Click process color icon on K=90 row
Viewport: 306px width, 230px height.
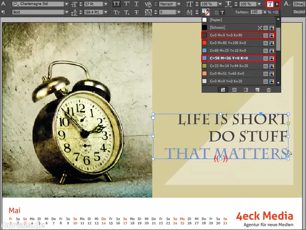pos(265,35)
